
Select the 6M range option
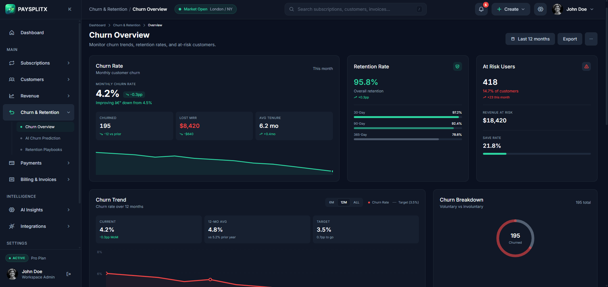332,203
